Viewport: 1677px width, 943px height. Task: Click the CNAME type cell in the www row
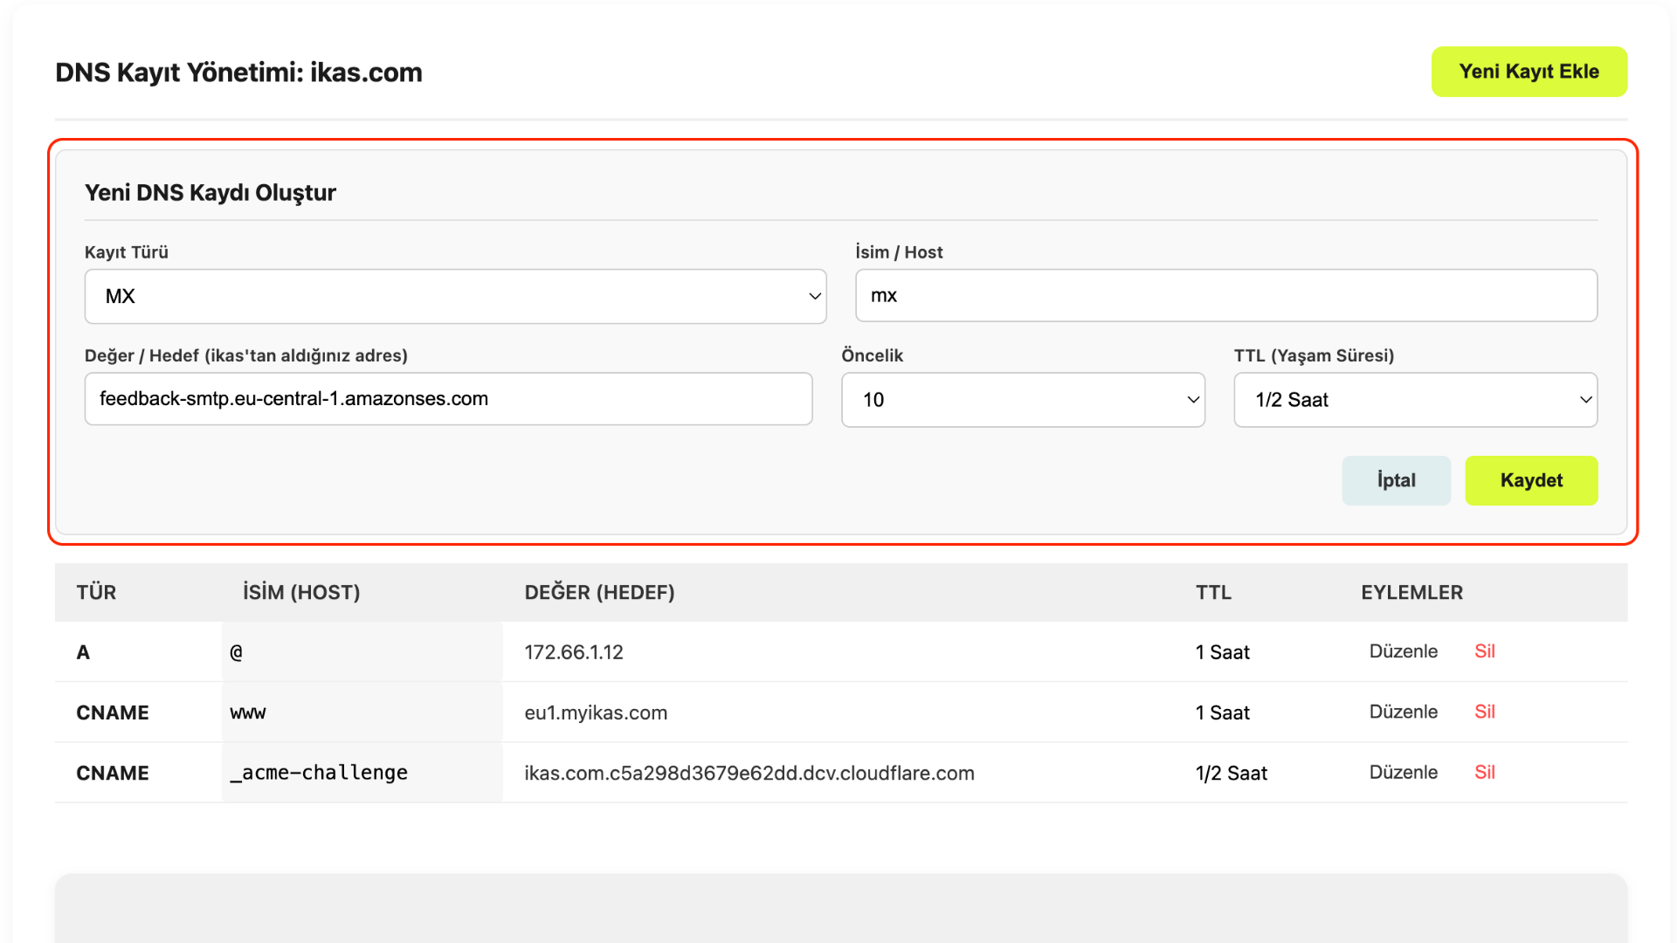pos(113,712)
